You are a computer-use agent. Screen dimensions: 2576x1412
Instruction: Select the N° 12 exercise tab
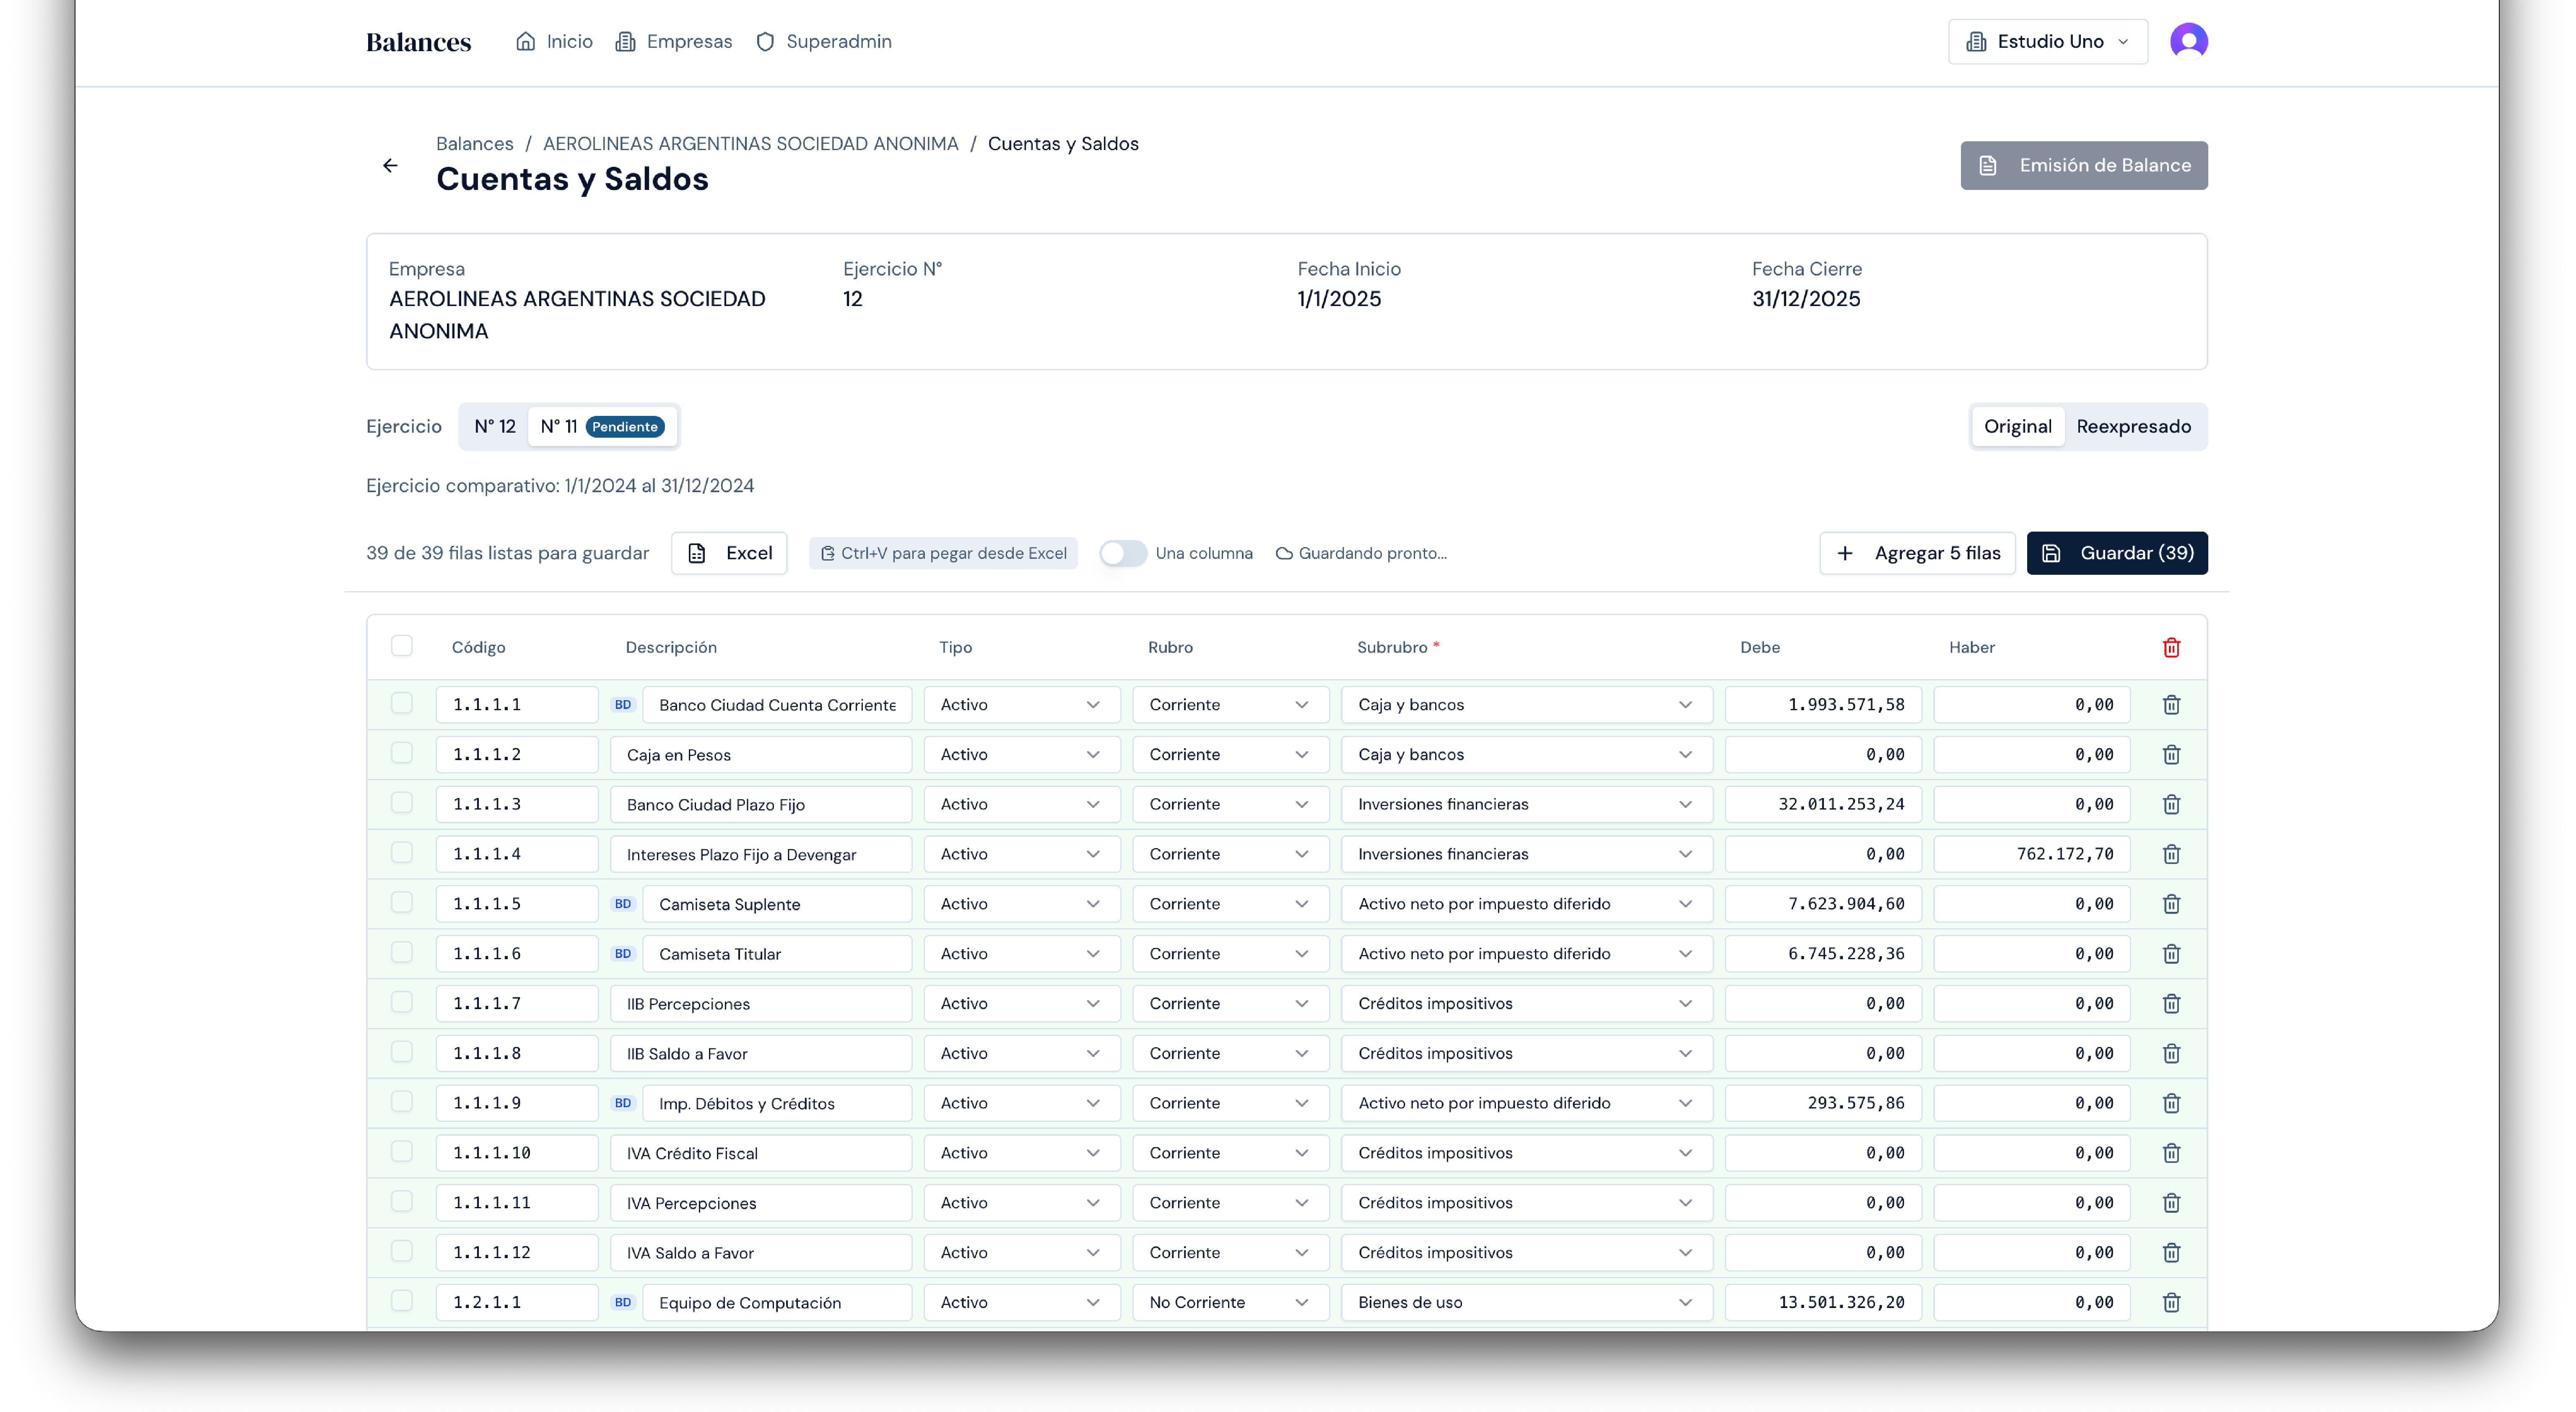493,426
